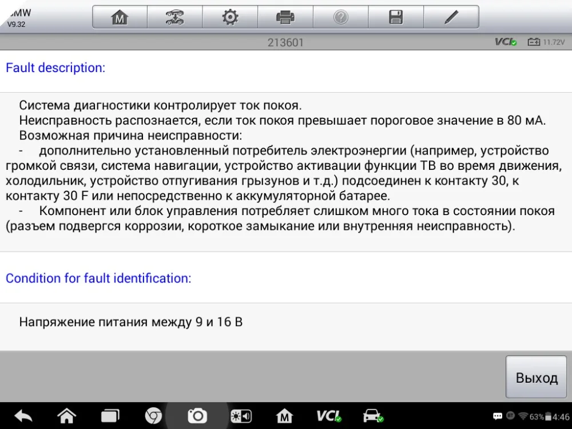Tap 'Возможная причина неисправности:' line
Image resolution: width=572 pixels, height=429 pixels.
pyautogui.click(x=130, y=136)
